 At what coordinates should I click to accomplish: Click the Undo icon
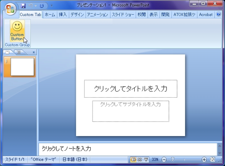click(31, 6)
